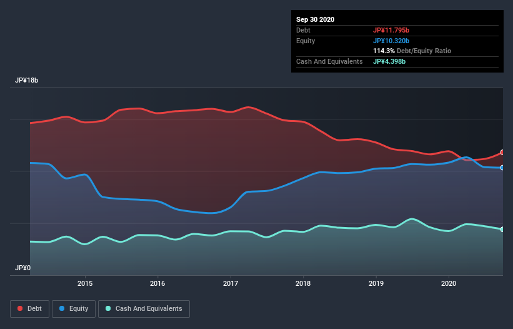Click the JP¥0 y-axis label
The width and height of the screenshot is (513, 329).
(x=22, y=268)
